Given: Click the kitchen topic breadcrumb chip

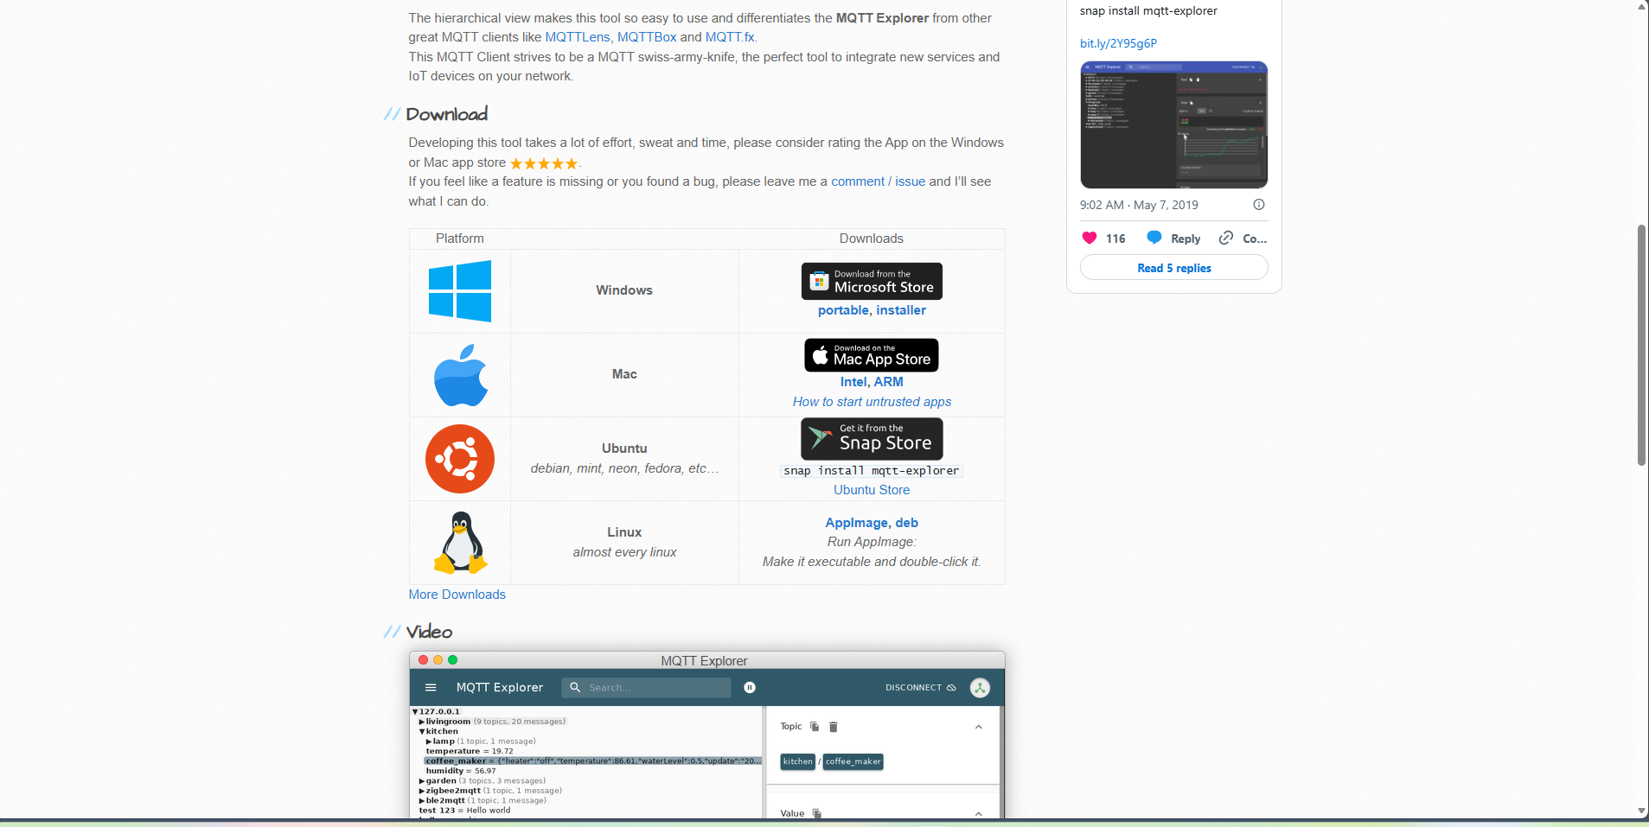Looking at the screenshot, I should (798, 761).
